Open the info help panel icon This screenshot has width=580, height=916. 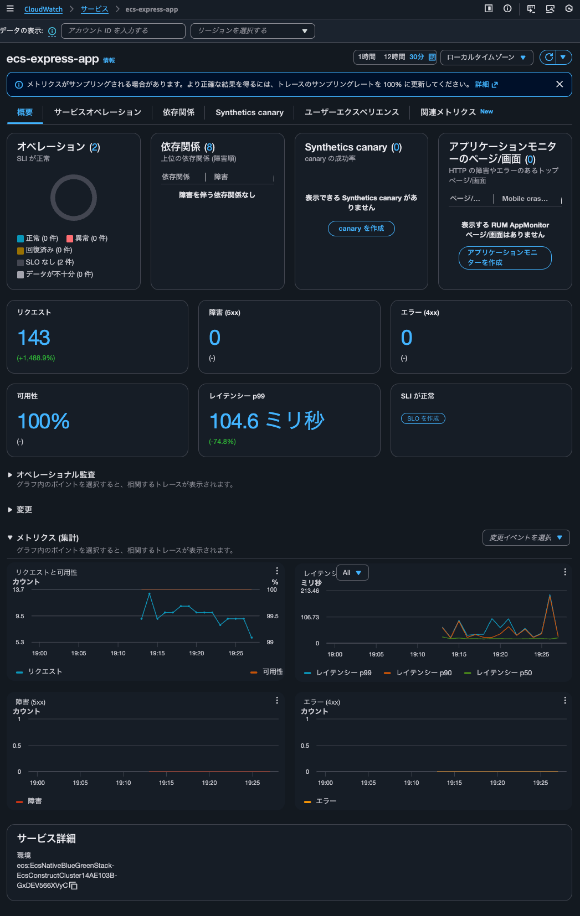[x=507, y=9]
